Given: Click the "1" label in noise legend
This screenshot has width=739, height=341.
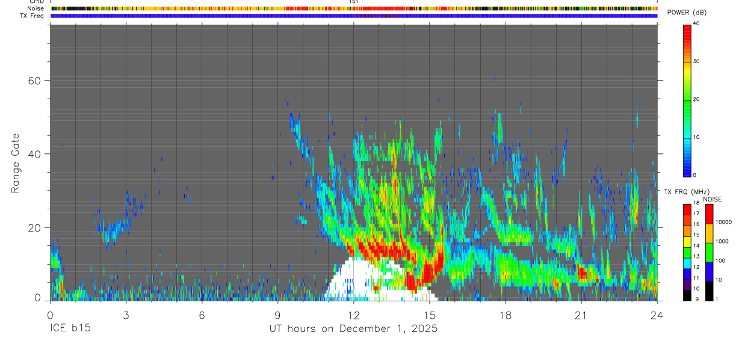Looking at the screenshot, I should (x=717, y=299).
